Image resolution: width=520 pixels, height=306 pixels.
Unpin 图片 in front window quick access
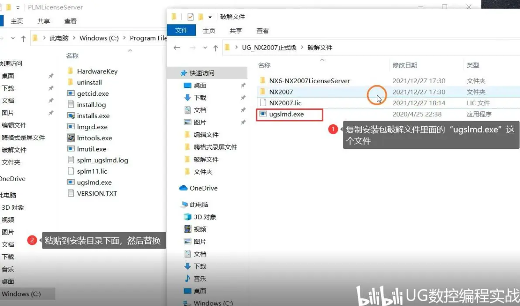[243, 122]
